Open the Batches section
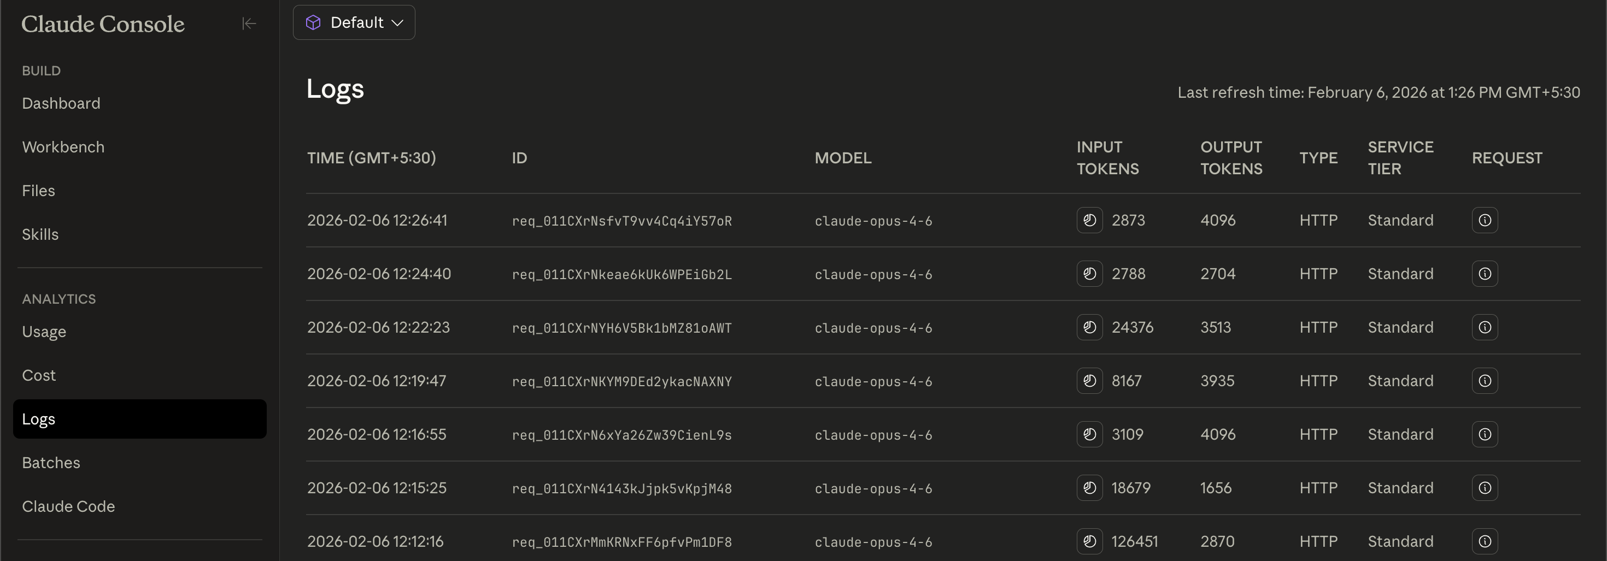The width and height of the screenshot is (1607, 561). tap(51, 463)
